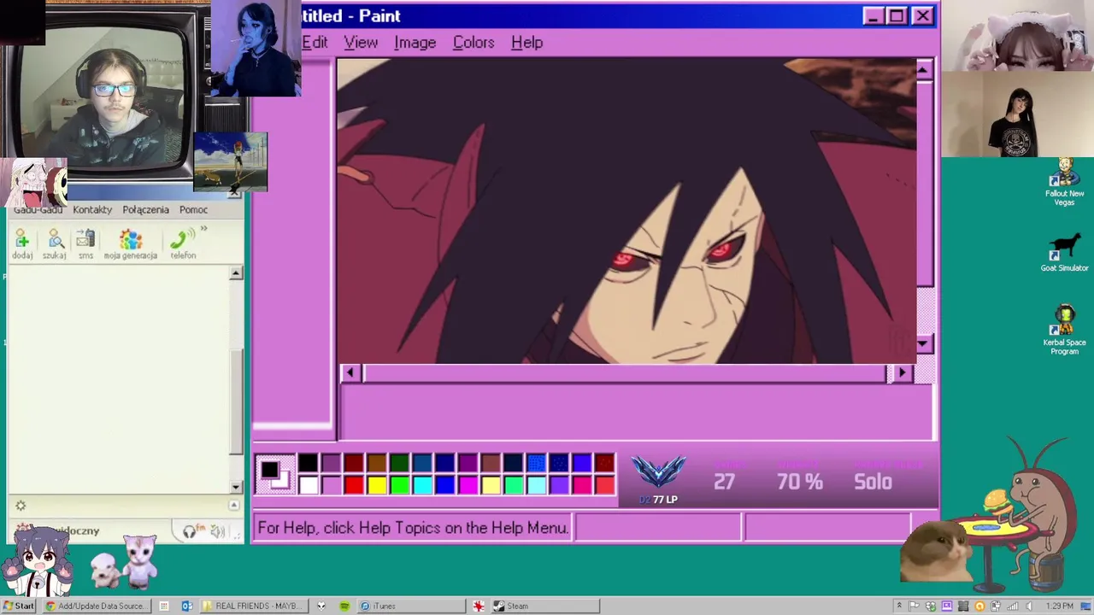Click the Gadu-Gadu radio headphones icon
1094x615 pixels.
190,531
